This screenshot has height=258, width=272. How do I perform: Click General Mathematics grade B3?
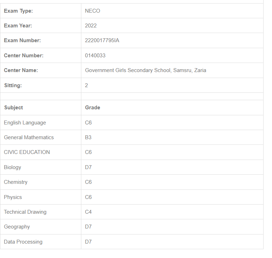point(88,137)
